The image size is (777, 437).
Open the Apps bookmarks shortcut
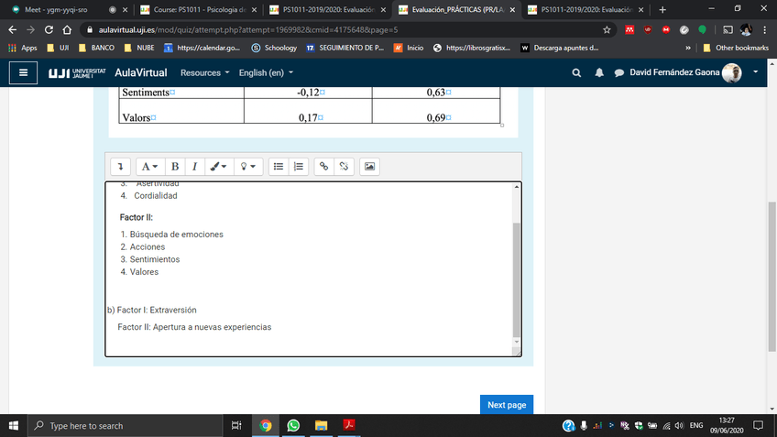tap(22, 48)
